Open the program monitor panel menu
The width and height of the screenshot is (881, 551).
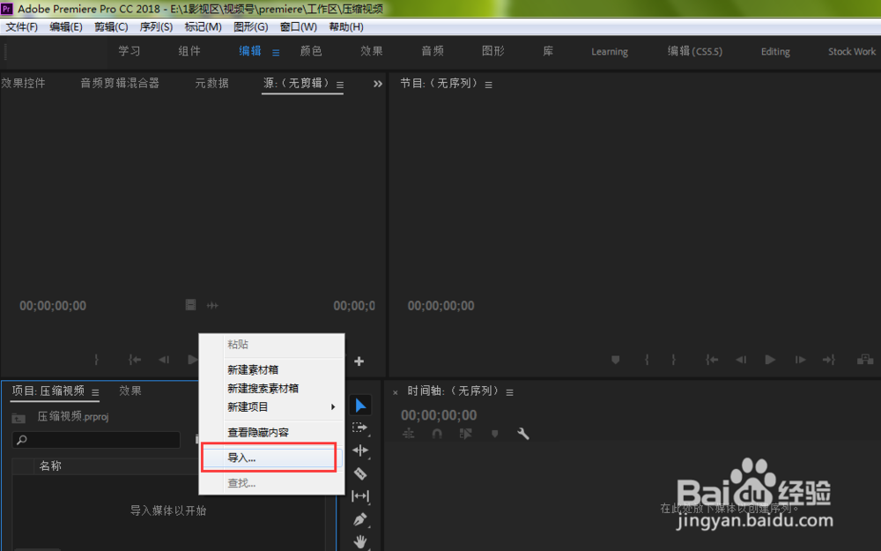click(488, 85)
